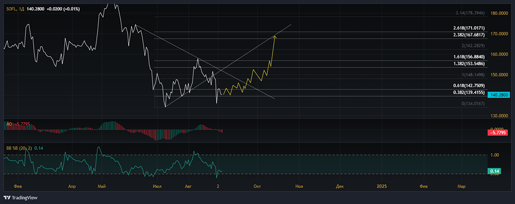Click 1.00 on the BB %B axis
This screenshot has height=204, width=515.
494,155
